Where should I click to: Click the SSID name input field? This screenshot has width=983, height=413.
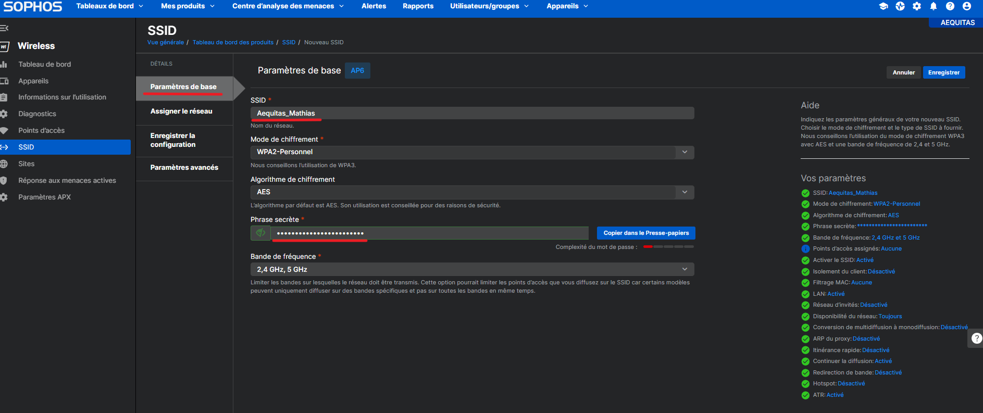pos(472,113)
